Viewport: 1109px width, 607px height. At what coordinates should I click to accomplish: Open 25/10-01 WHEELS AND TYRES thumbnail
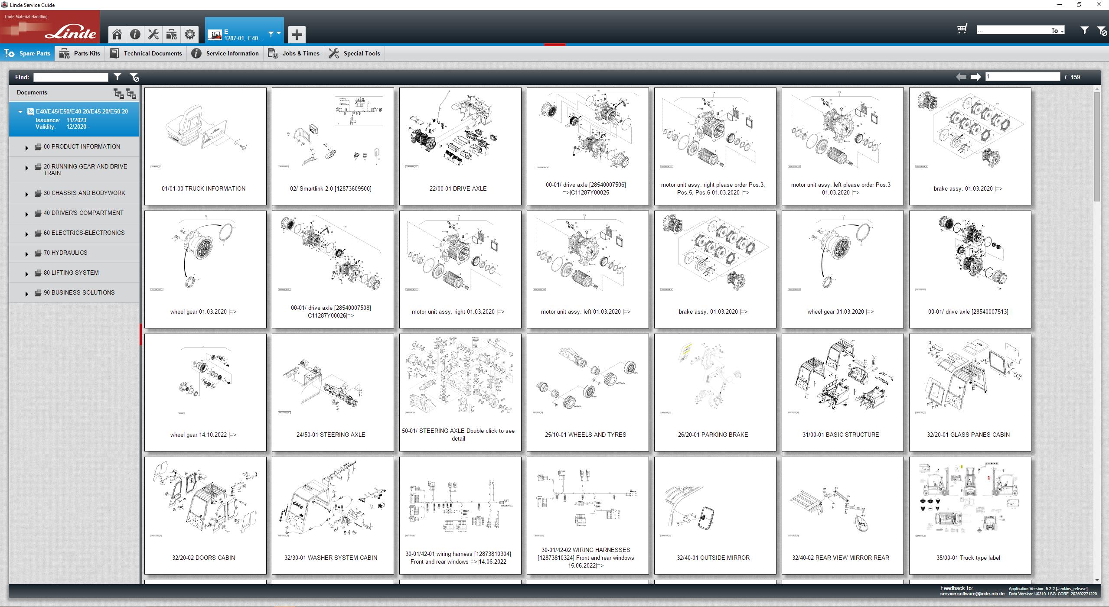click(587, 392)
